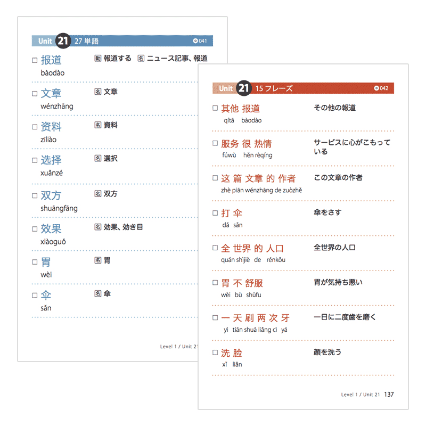Click the translation この文章の作者

338,178
